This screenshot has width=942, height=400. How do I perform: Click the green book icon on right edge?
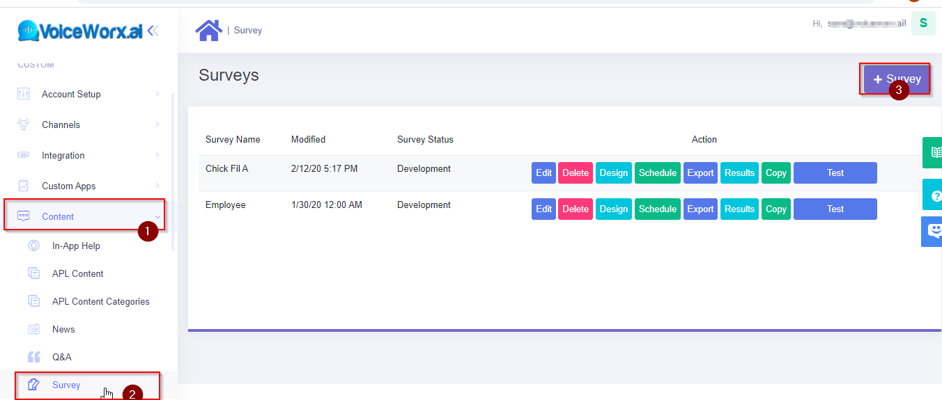pos(934,152)
